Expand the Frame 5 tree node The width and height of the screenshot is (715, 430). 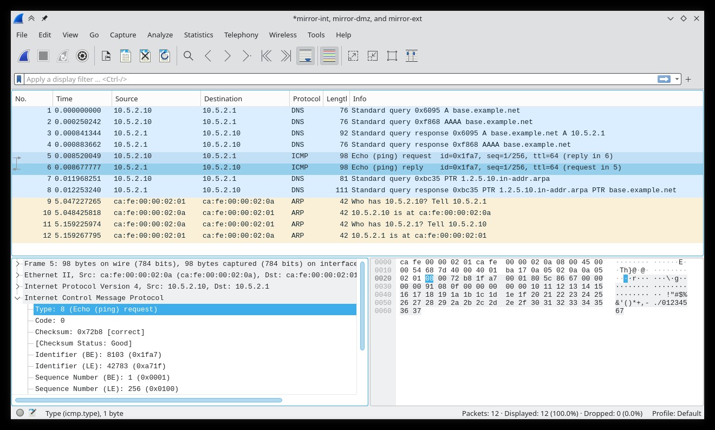pos(18,264)
